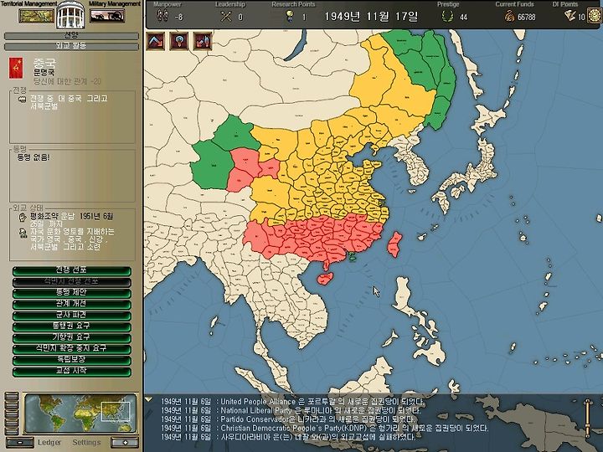Click the country name 중국

point(44,63)
